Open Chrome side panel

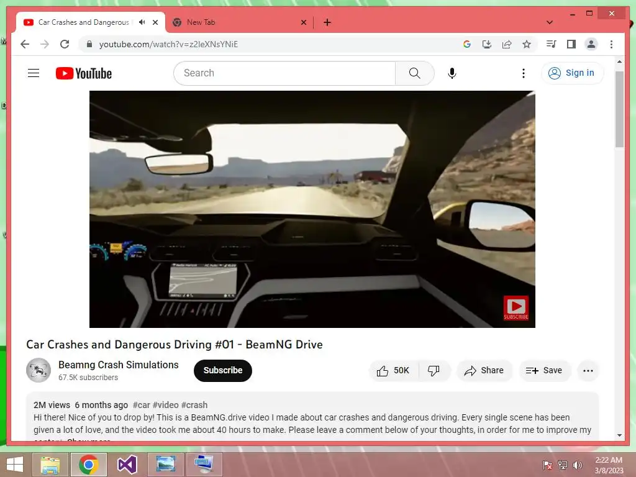point(571,44)
